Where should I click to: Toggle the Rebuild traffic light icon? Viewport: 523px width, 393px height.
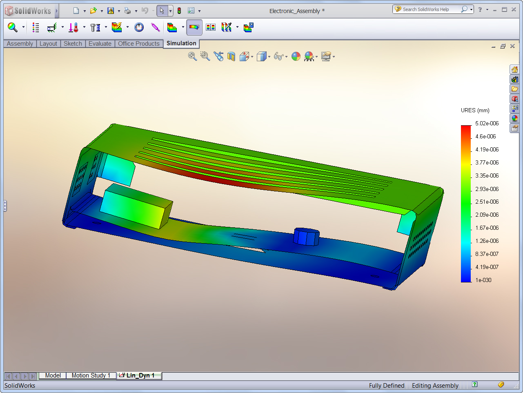179,11
